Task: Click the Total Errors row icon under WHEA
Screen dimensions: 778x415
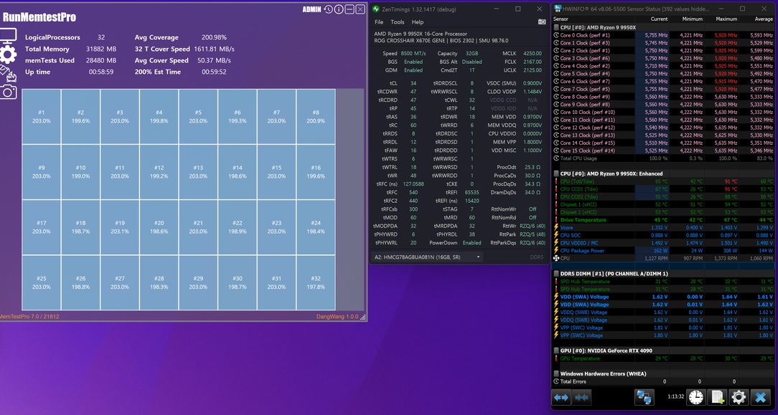Action: click(x=556, y=381)
